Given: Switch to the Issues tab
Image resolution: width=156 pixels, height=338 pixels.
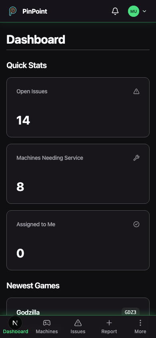Looking at the screenshot, I should click(78, 326).
